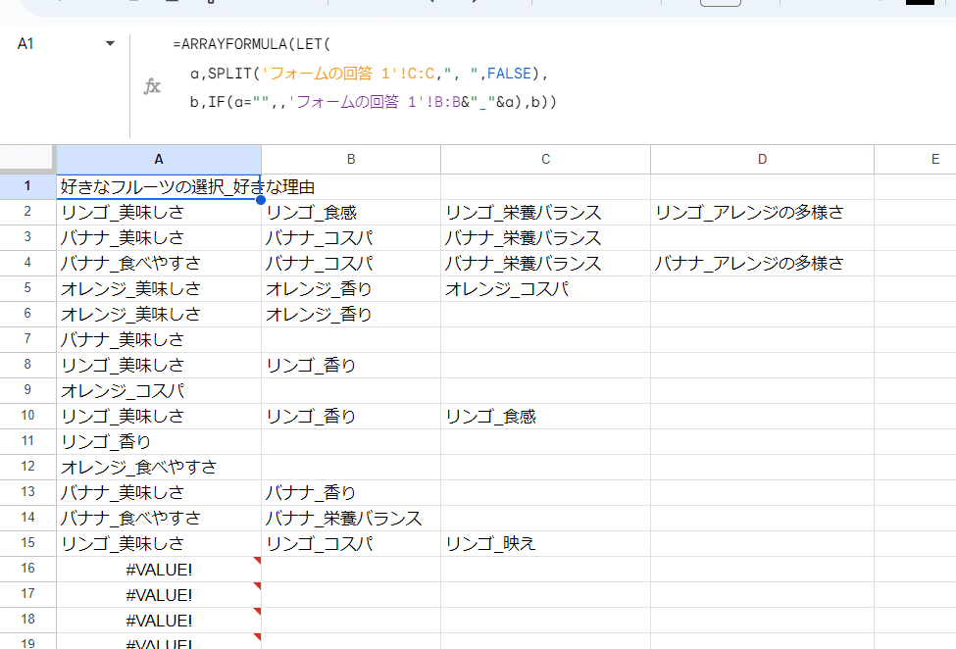
Task: Select リンゴ_アレンジの多様さ cell
Action: [x=762, y=212]
